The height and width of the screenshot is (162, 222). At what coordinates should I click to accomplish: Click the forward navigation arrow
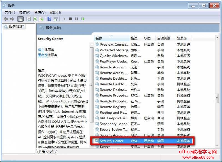[x=12, y=19]
